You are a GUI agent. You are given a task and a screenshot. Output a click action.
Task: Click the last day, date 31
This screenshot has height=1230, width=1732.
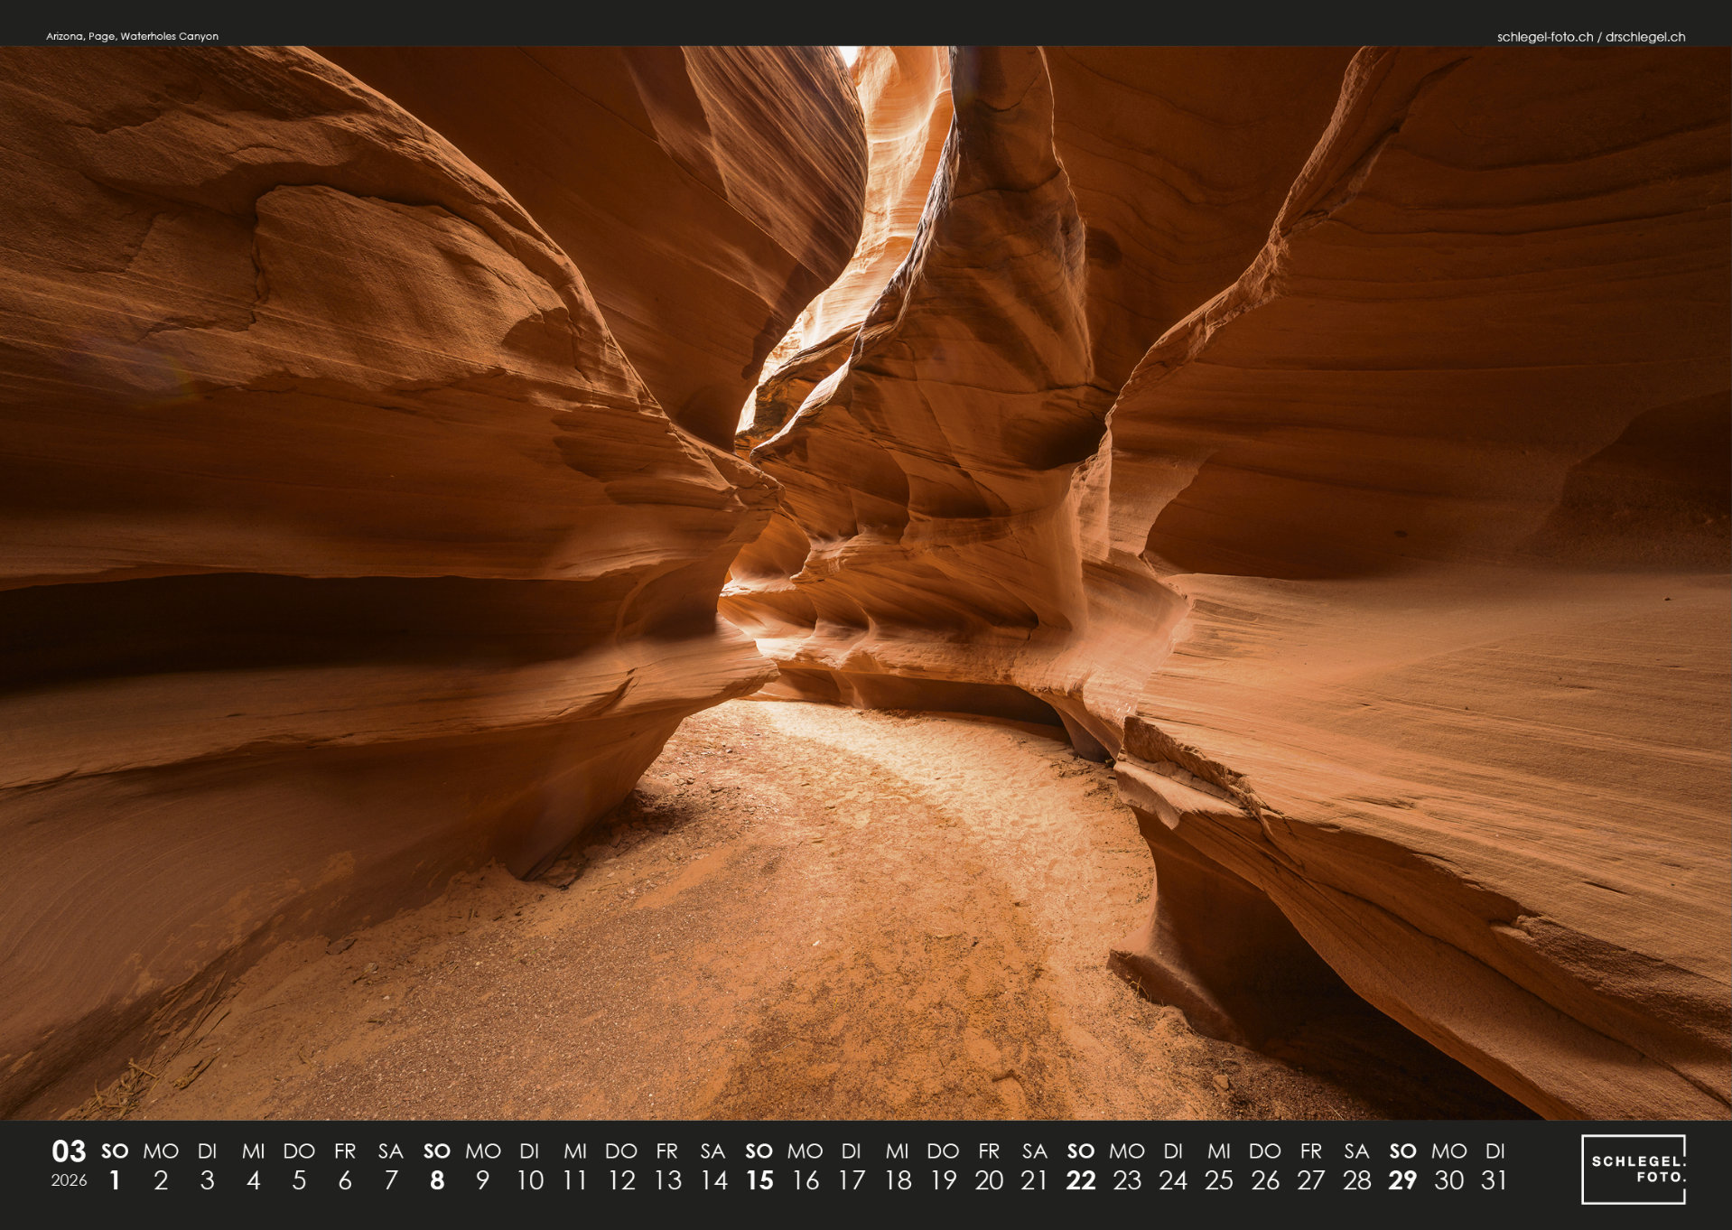(x=1495, y=1180)
